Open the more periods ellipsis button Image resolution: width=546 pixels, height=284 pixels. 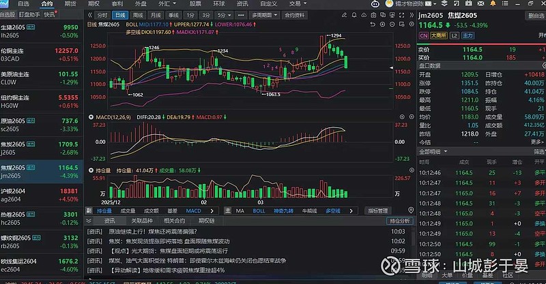241,15
